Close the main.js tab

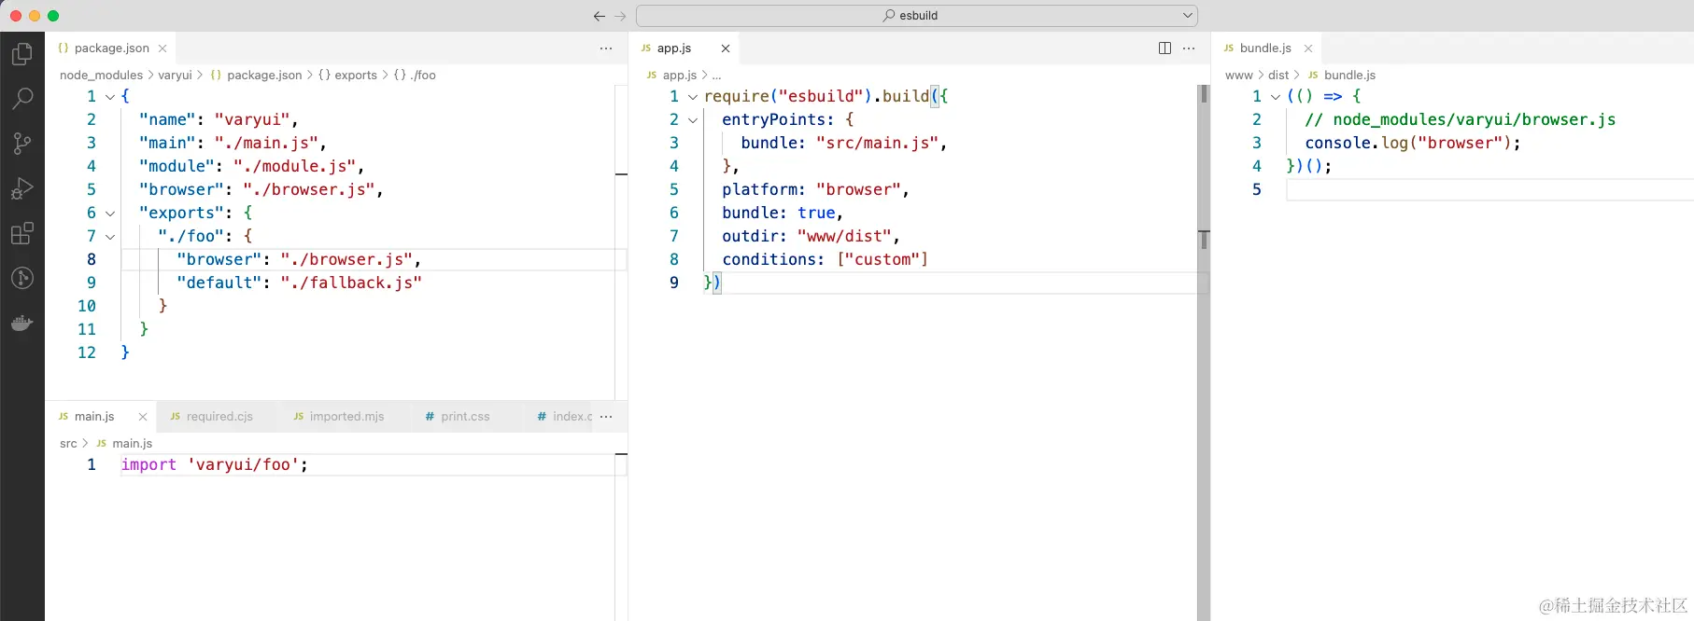[x=143, y=417]
